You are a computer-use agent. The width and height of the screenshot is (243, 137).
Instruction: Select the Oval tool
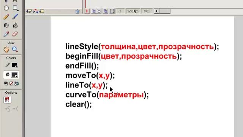click(6, 8)
